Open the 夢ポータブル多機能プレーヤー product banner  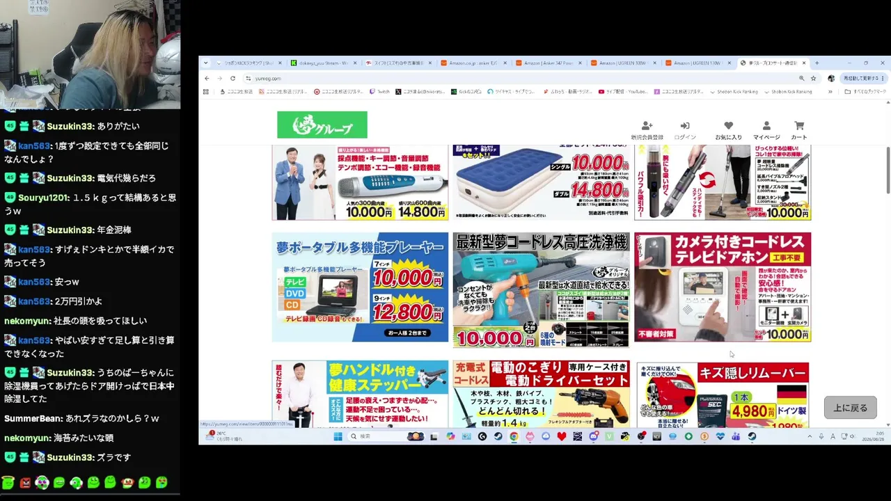point(360,287)
